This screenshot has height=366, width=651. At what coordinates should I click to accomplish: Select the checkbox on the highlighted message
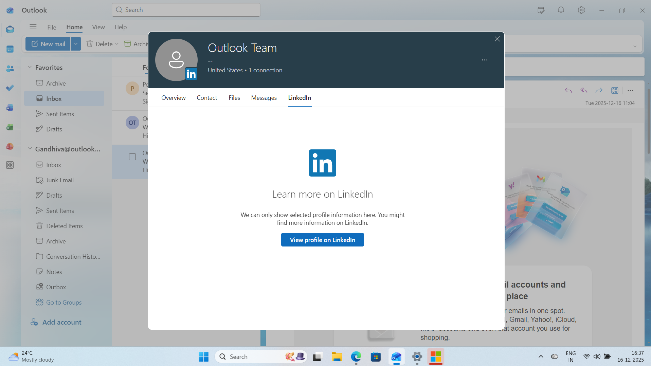click(x=132, y=157)
